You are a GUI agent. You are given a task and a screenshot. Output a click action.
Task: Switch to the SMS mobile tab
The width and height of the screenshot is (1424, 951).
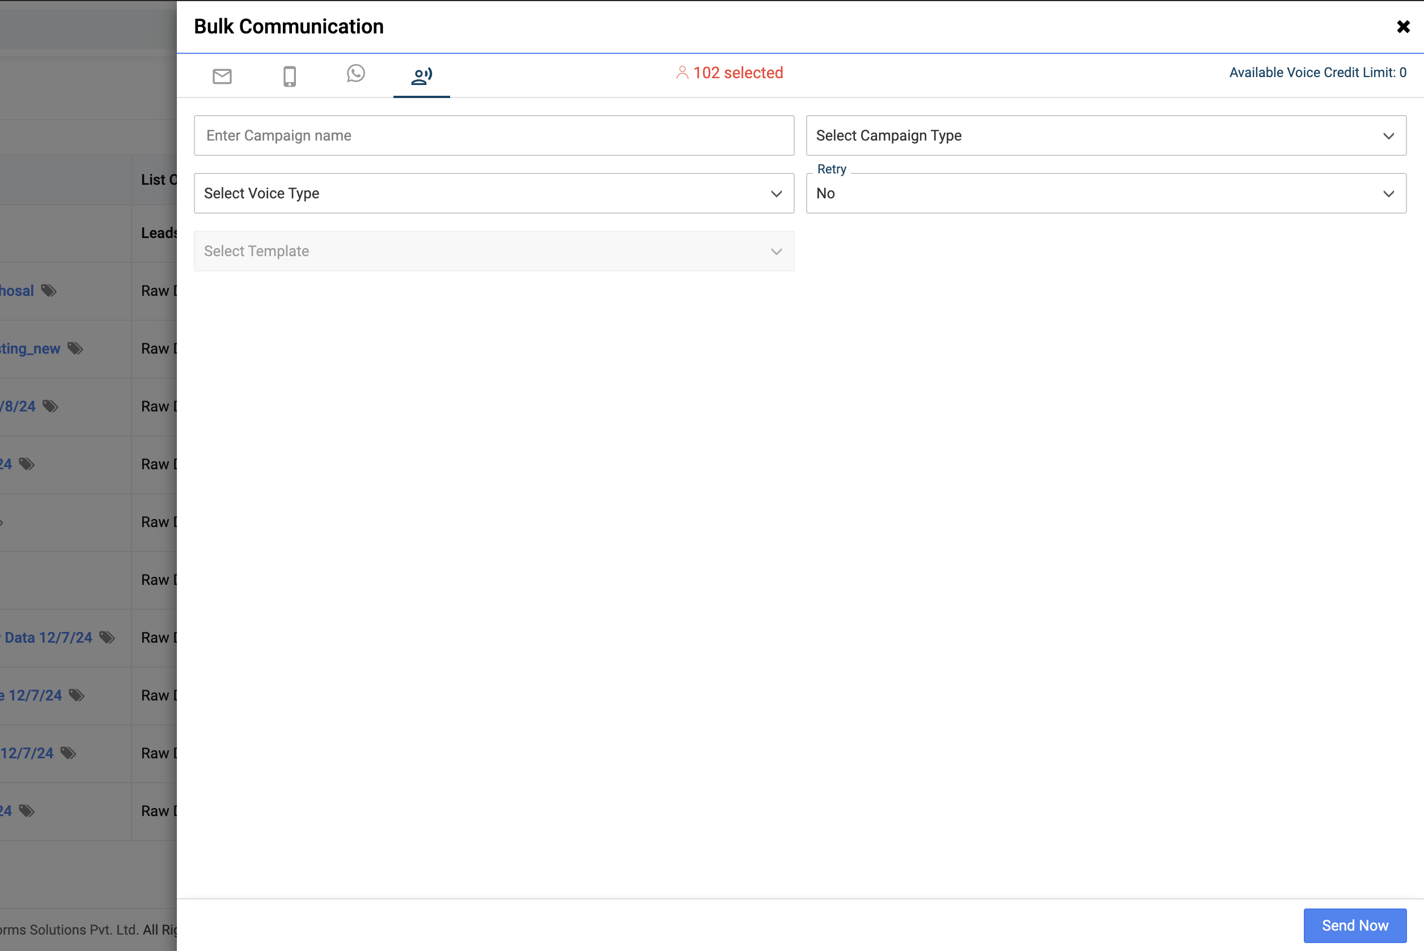pos(289,76)
